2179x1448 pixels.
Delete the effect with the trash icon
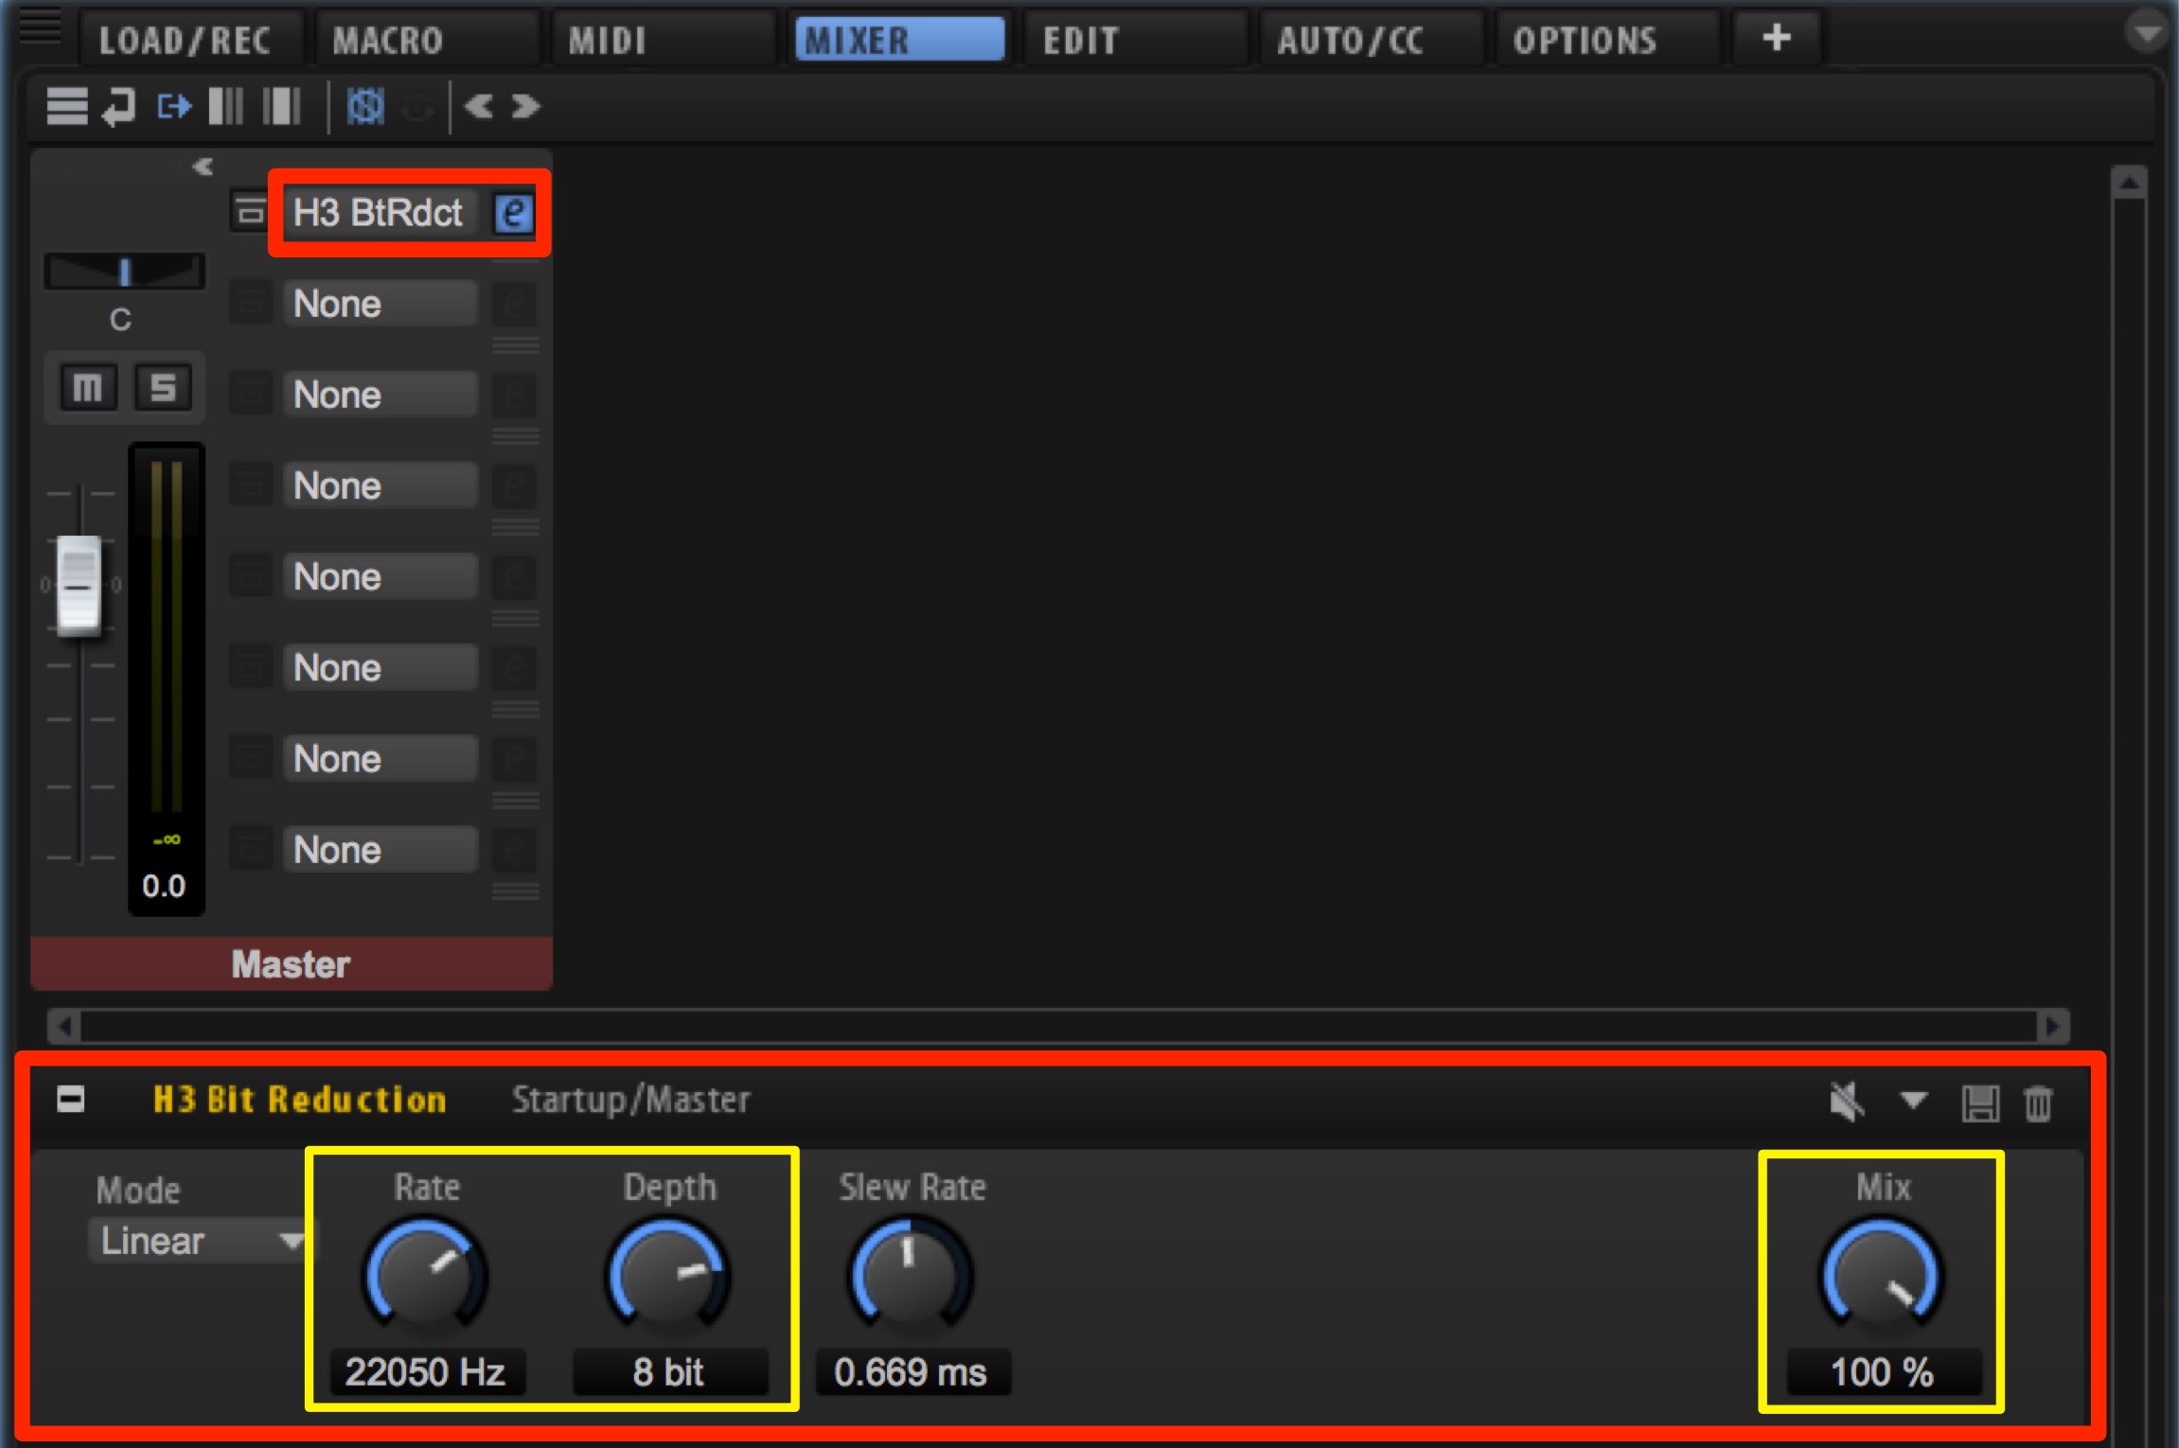pos(2039,1104)
